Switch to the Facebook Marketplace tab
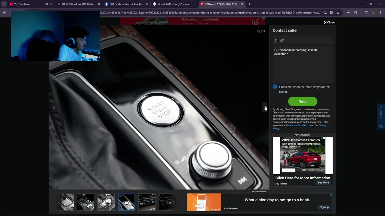 (x=126, y=4)
